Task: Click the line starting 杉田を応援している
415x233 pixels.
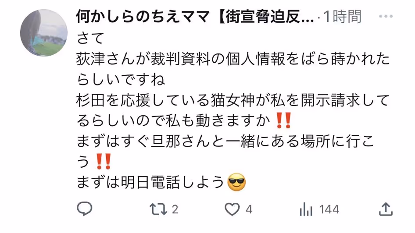Action: pos(233,100)
